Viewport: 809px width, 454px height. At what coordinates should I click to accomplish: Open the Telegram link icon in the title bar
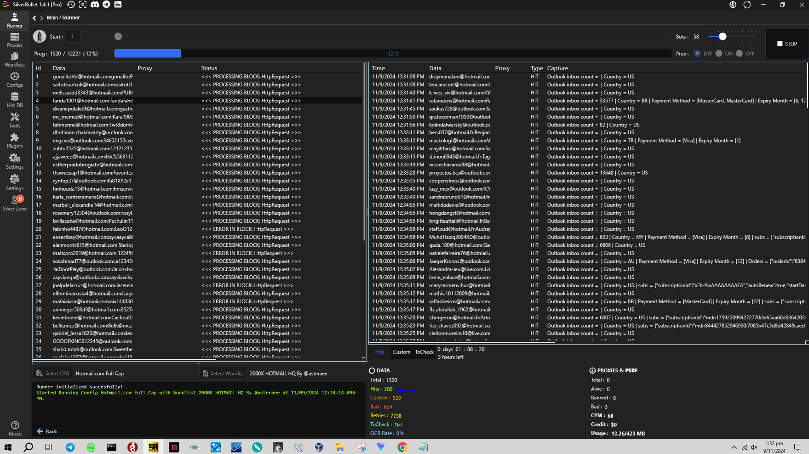pyautogui.click(x=106, y=5)
